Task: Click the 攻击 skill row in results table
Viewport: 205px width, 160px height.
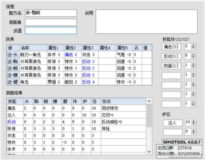Action: pyautogui.click(x=76, y=135)
